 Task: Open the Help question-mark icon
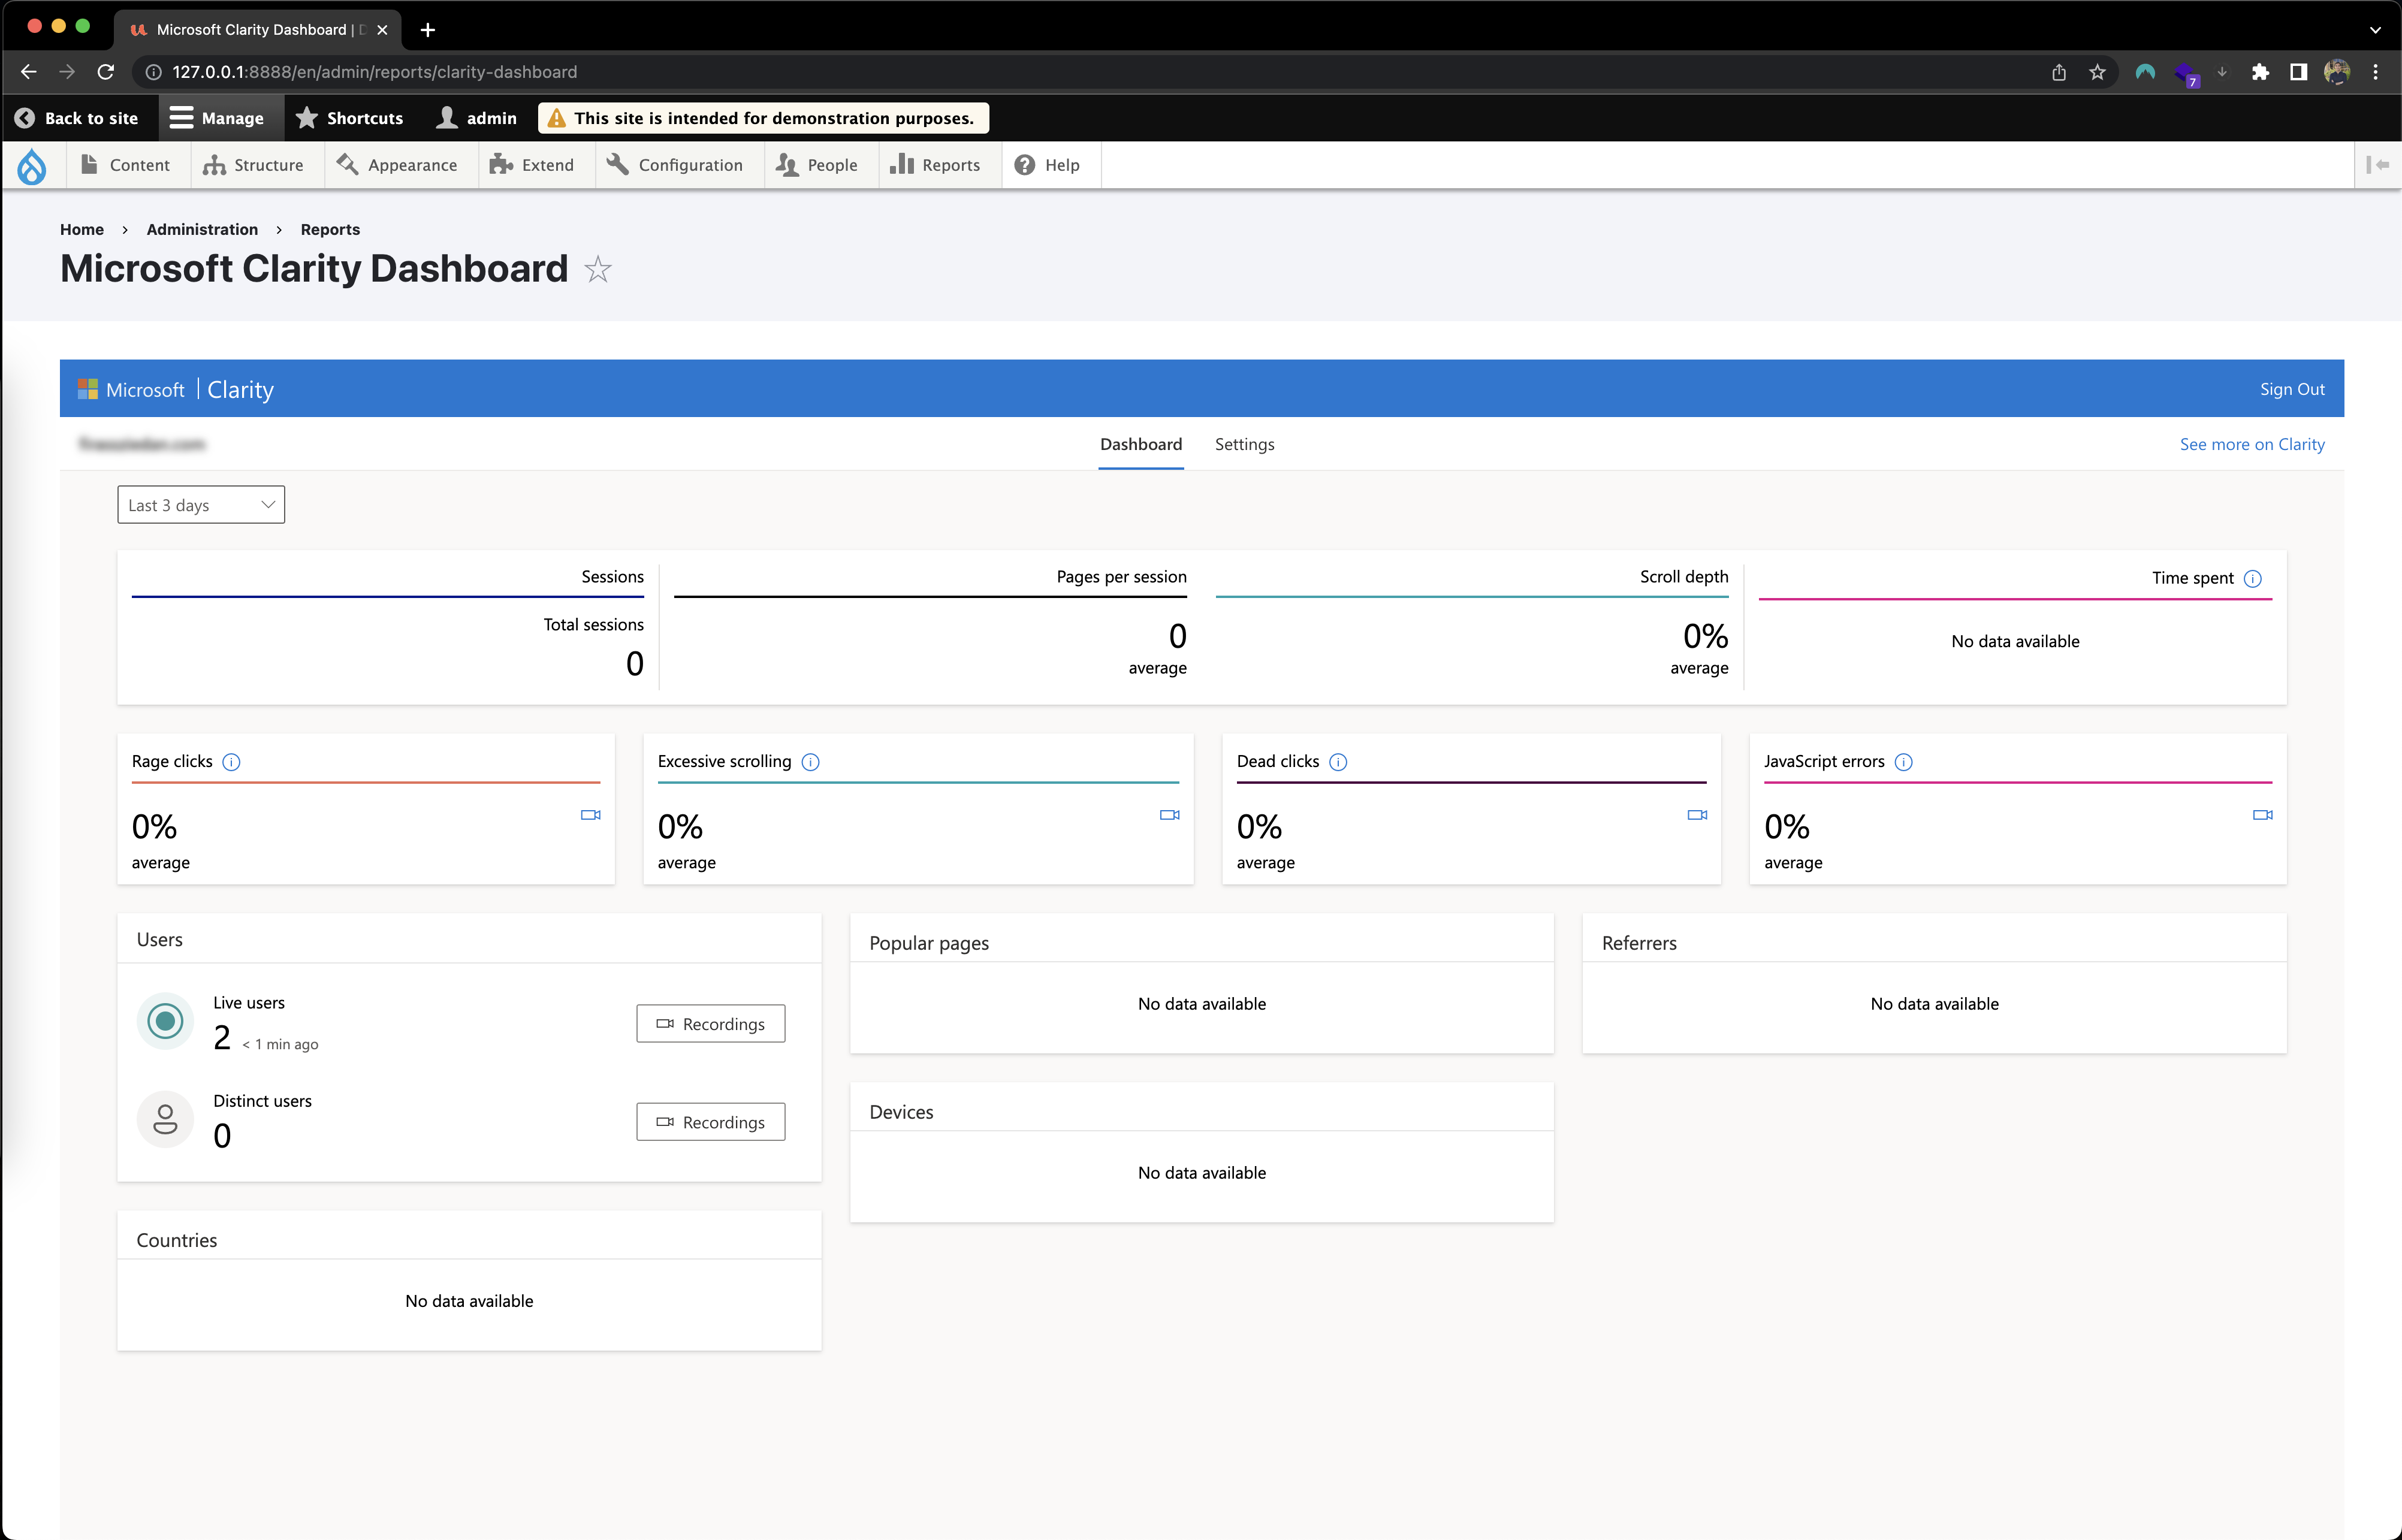pos(1024,165)
